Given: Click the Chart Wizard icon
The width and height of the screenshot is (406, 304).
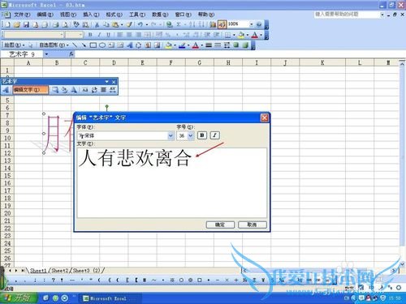Looking at the screenshot, I should 213,25.
